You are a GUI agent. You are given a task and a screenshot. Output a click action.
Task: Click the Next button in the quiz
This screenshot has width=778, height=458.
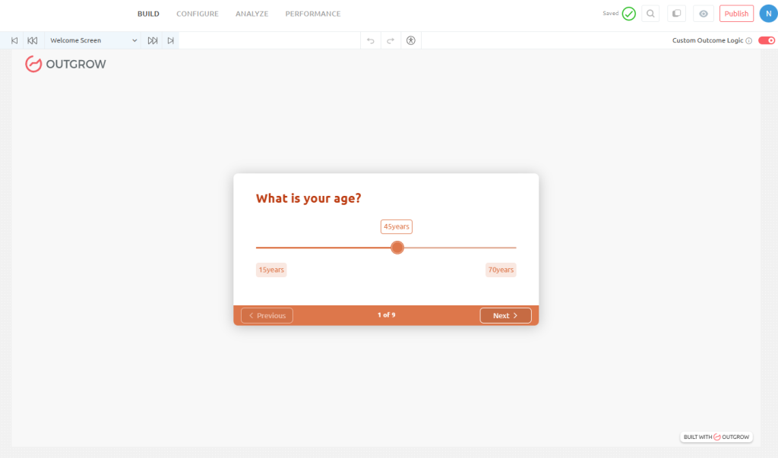(x=505, y=315)
